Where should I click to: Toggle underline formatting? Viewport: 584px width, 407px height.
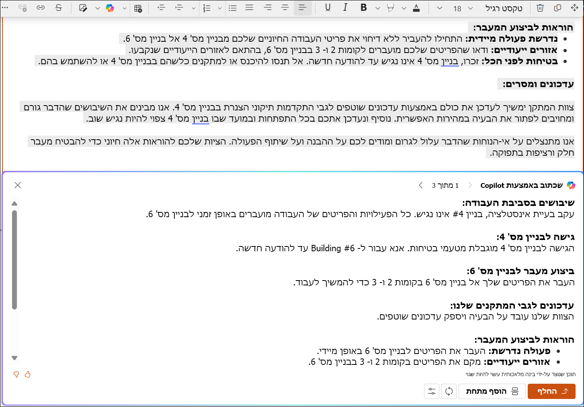328,8
